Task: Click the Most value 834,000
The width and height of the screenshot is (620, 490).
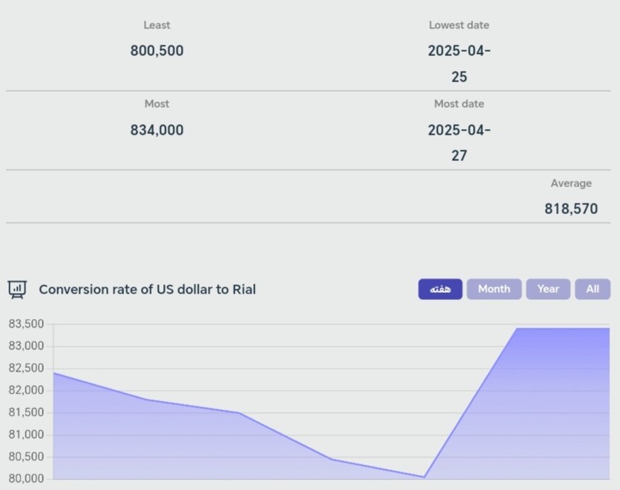Action: 157,130
